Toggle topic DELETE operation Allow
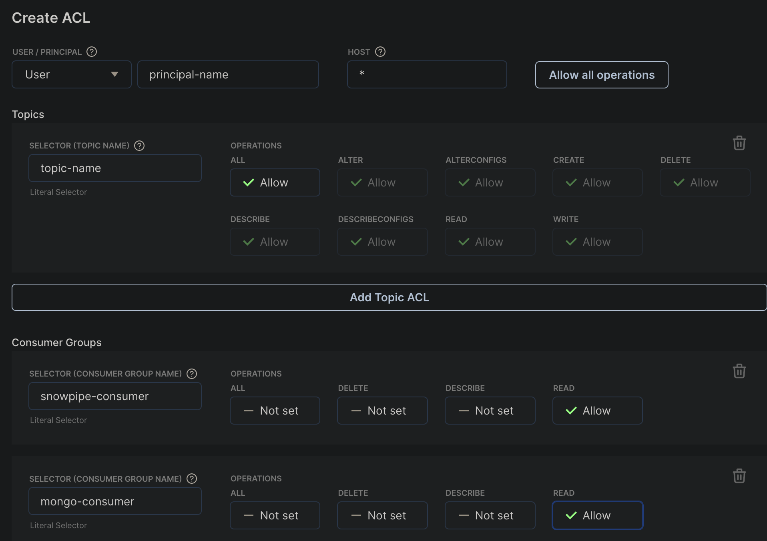Viewport: 767px width, 541px height. pos(705,182)
